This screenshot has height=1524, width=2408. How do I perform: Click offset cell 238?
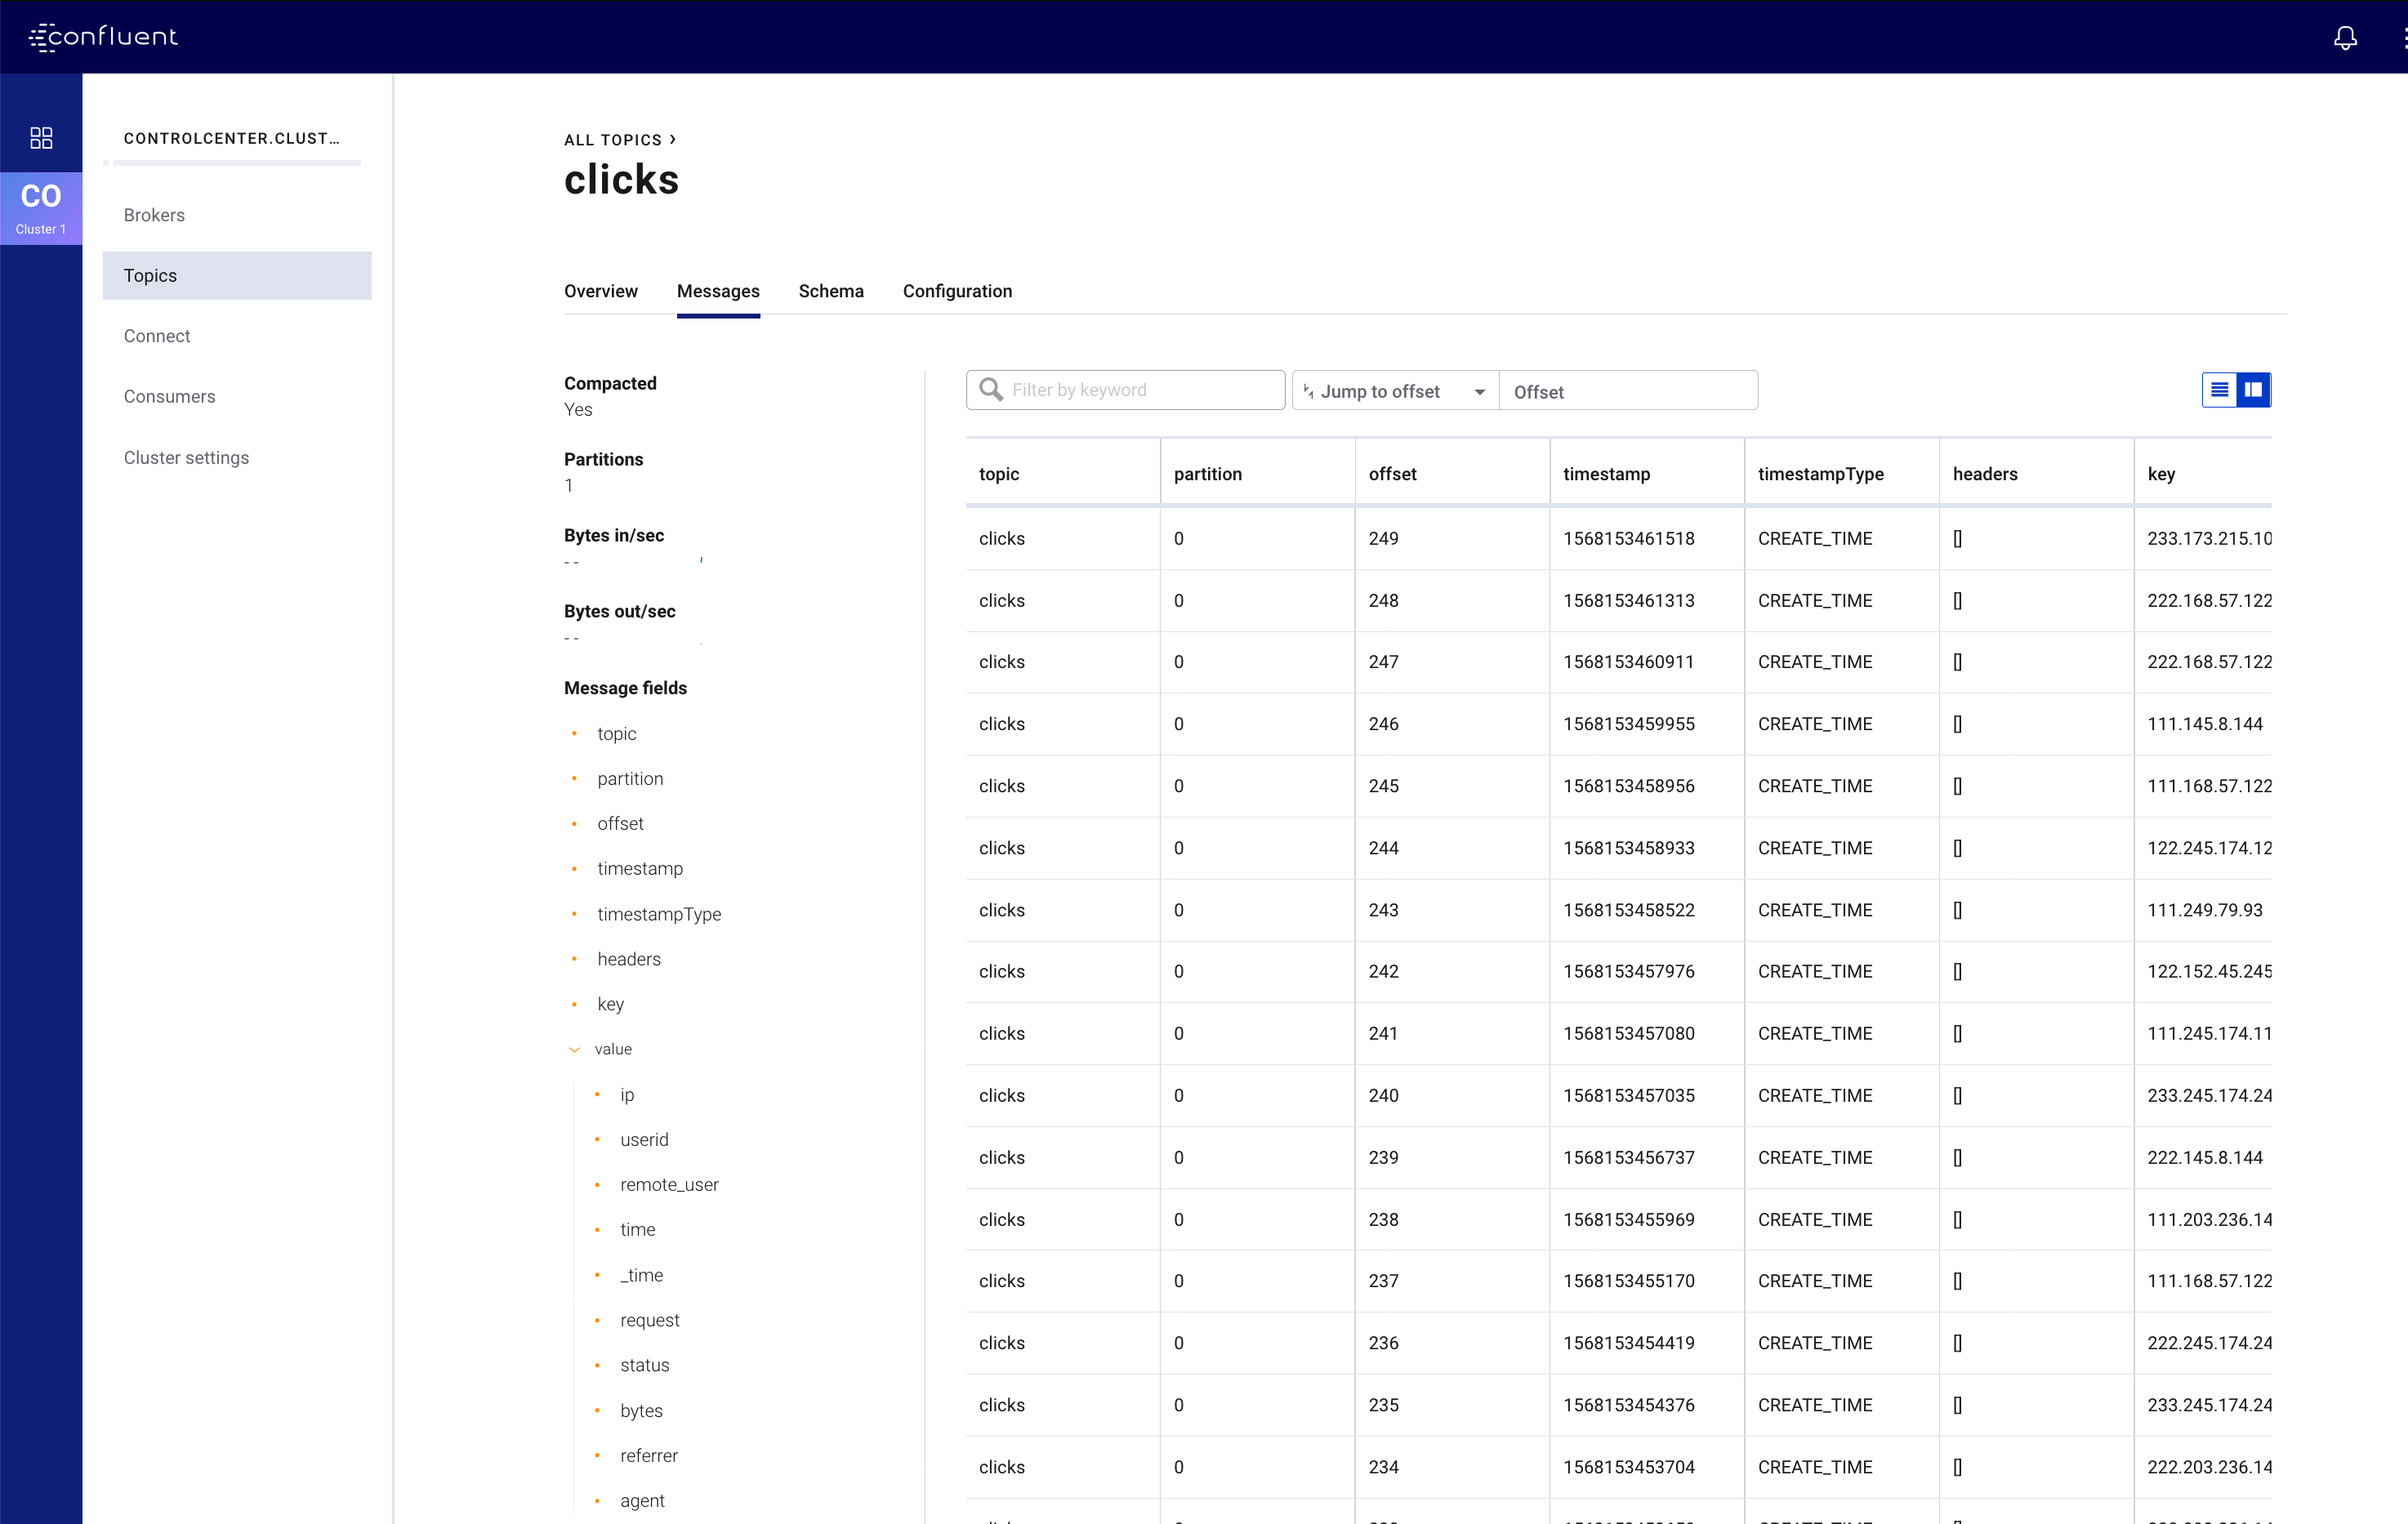[x=1384, y=1220]
